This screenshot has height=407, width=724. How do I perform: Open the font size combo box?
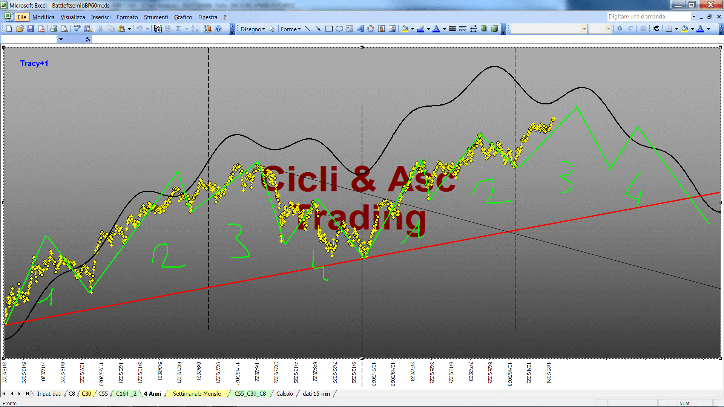pos(600,29)
